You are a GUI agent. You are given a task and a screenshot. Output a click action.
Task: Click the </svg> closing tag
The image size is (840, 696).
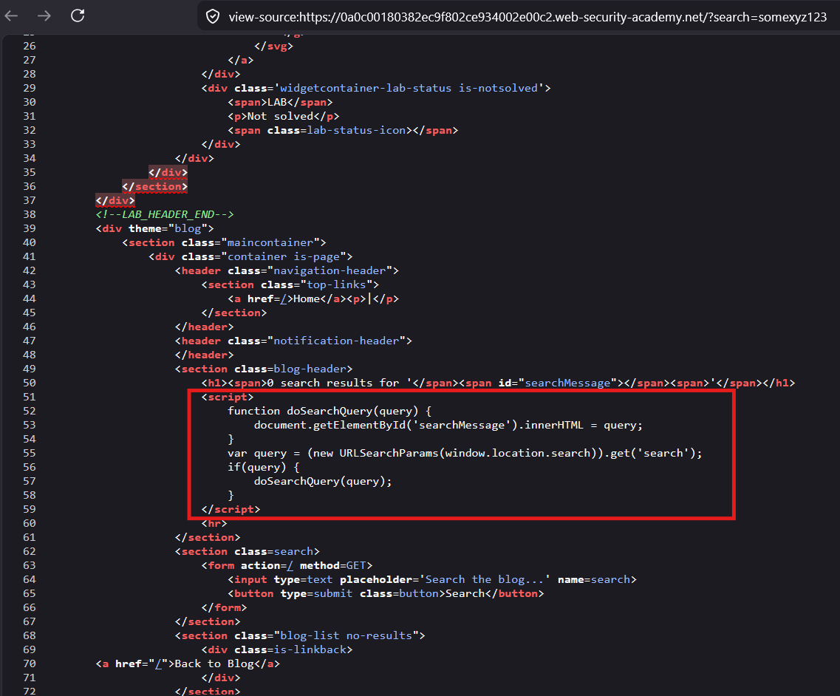pyautogui.click(x=274, y=46)
